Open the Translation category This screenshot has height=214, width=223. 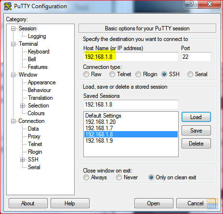40,98
